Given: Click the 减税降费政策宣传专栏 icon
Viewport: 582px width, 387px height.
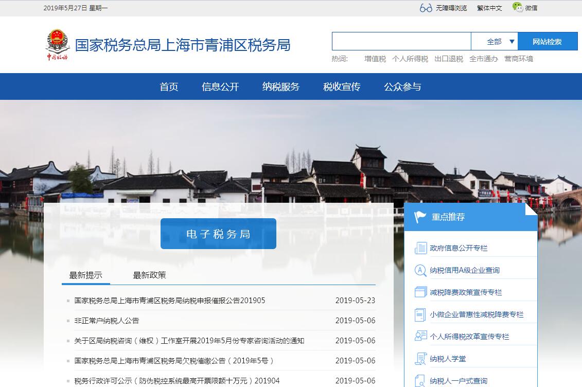Looking at the screenshot, I should [x=420, y=292].
